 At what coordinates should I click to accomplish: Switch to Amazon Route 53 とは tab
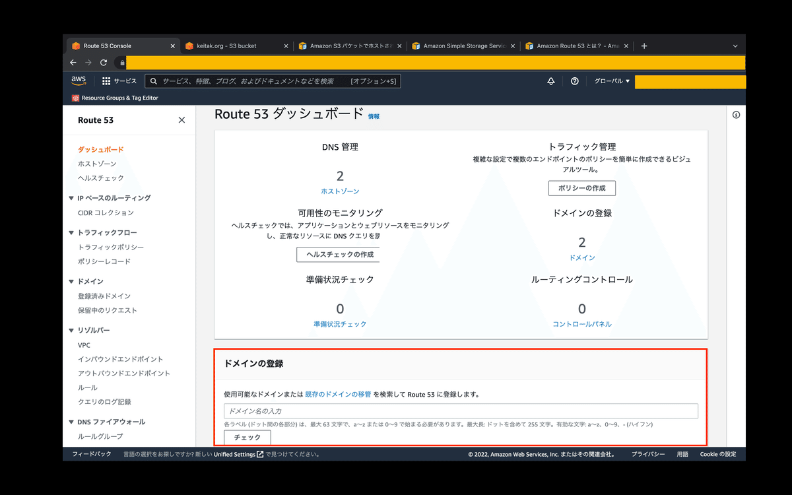click(x=576, y=46)
